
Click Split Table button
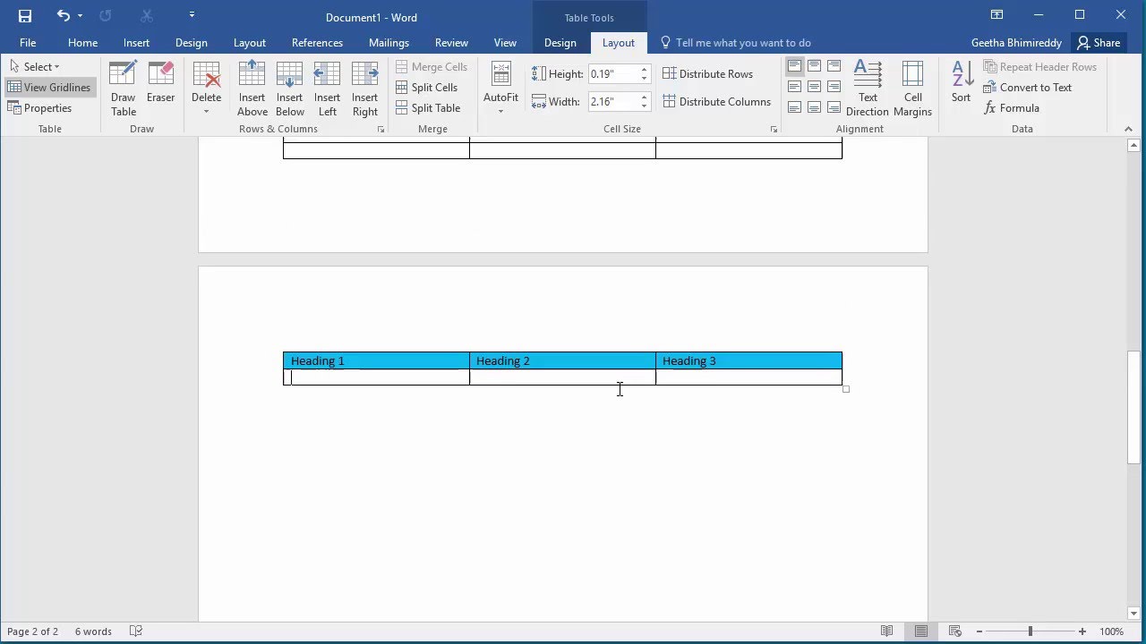pyautogui.click(x=428, y=108)
